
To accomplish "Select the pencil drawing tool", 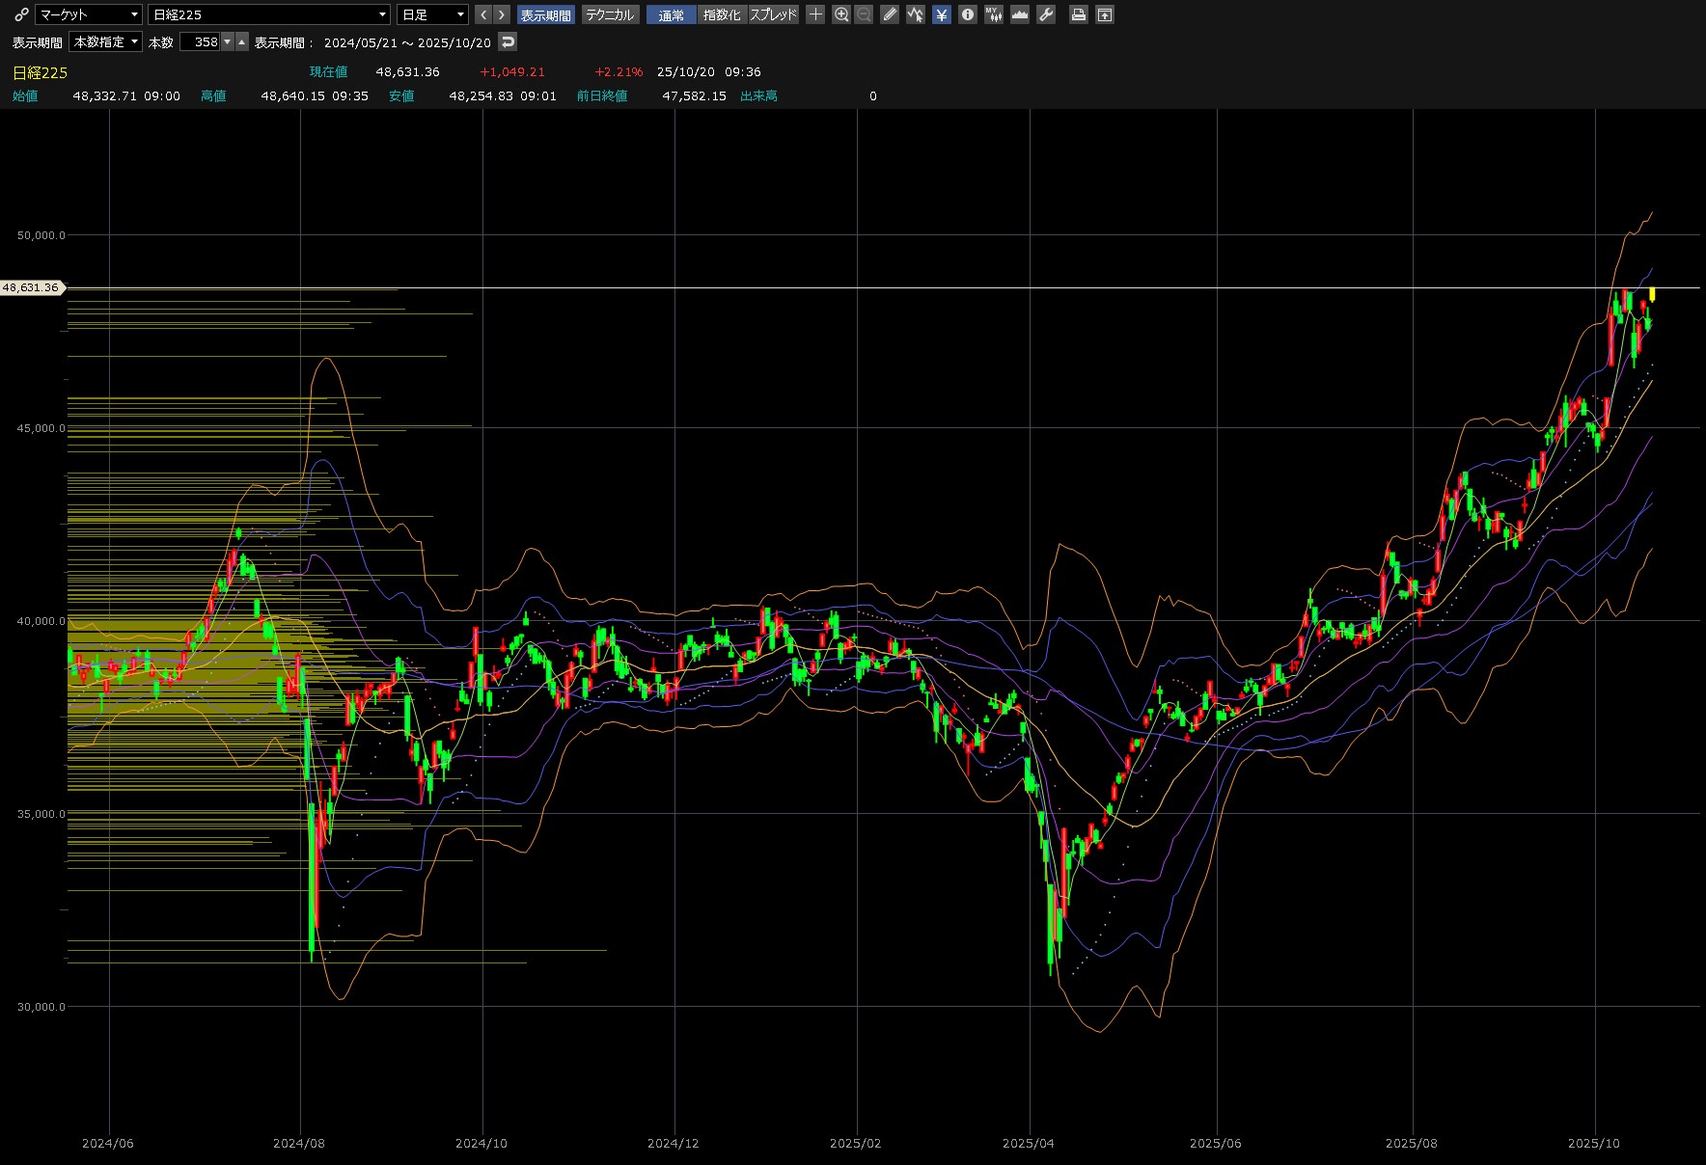I will [890, 14].
